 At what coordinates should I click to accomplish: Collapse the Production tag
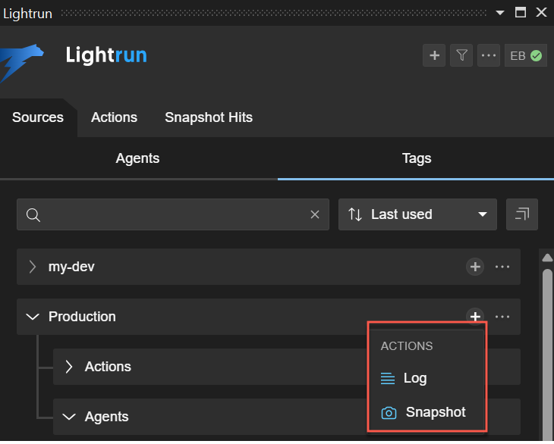33,317
